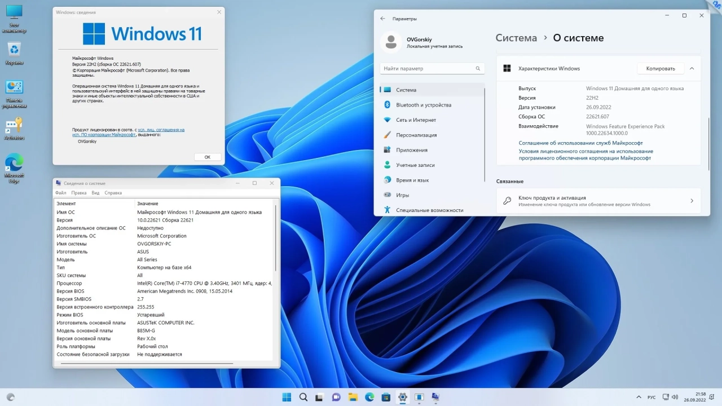722x406 pixels.
Task: Open Специальные возможности section
Action: point(432,210)
